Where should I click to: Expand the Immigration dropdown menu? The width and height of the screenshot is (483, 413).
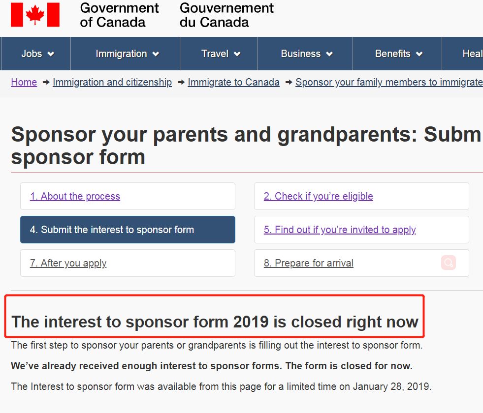[x=127, y=54]
